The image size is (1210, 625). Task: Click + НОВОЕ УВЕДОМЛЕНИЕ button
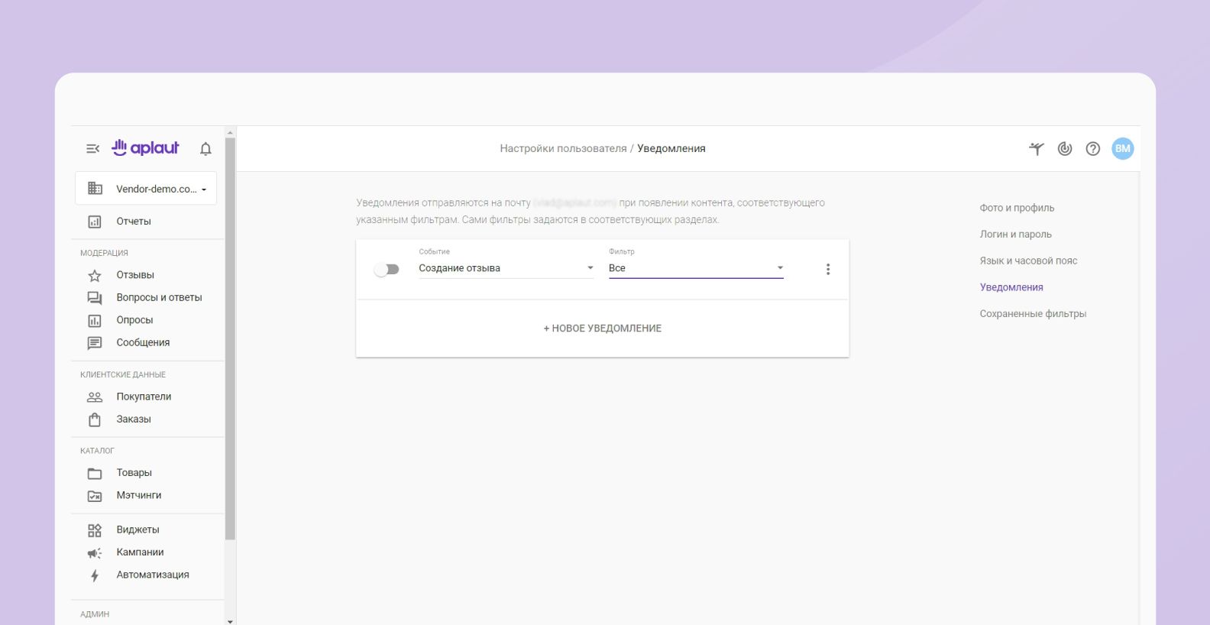tap(602, 329)
